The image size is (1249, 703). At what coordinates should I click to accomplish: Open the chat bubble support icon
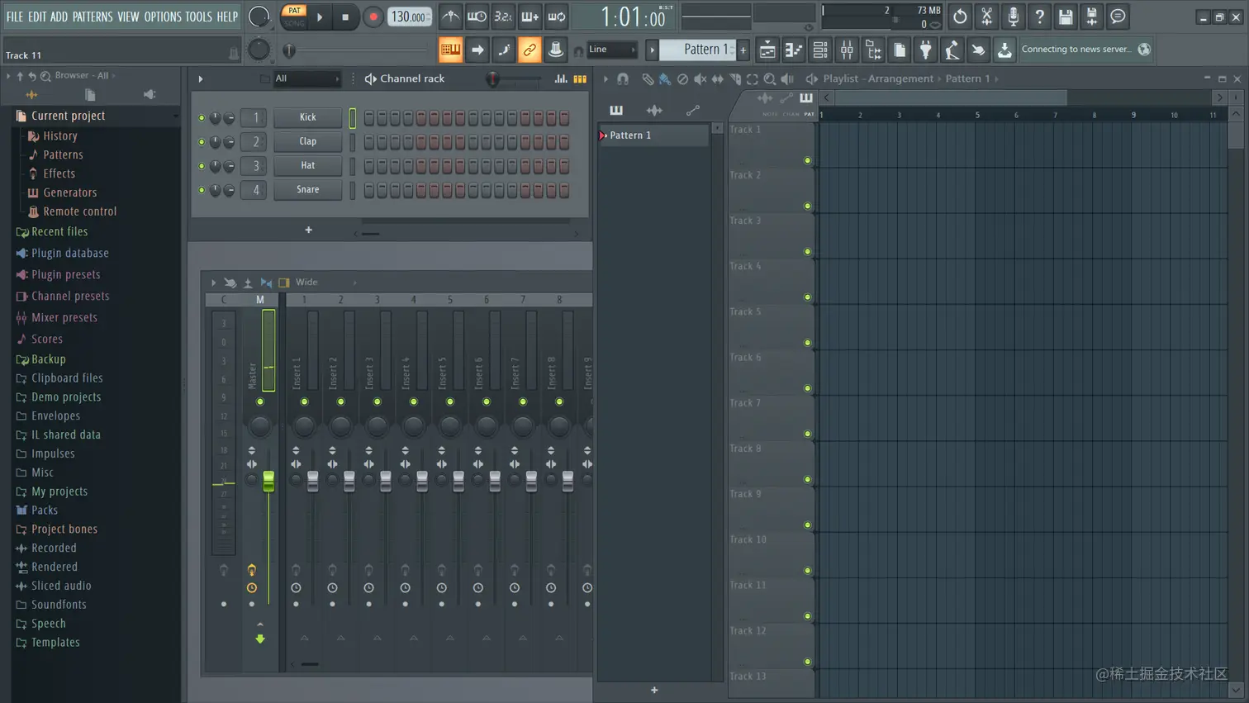[x=1118, y=17]
